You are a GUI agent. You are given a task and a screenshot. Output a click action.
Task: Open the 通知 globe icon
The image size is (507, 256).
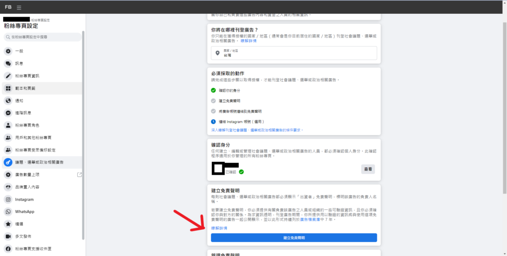click(8, 101)
